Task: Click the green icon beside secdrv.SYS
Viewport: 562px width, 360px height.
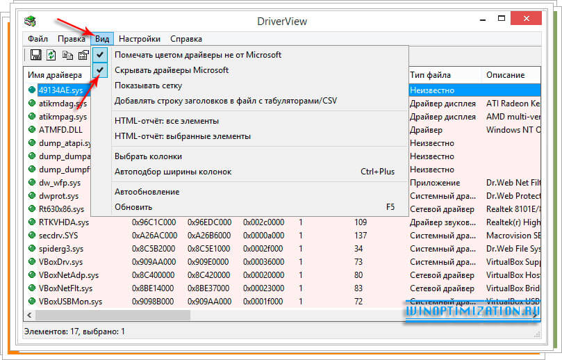Action: point(32,236)
